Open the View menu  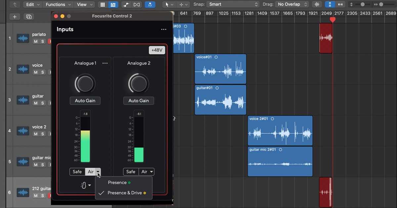click(x=85, y=5)
